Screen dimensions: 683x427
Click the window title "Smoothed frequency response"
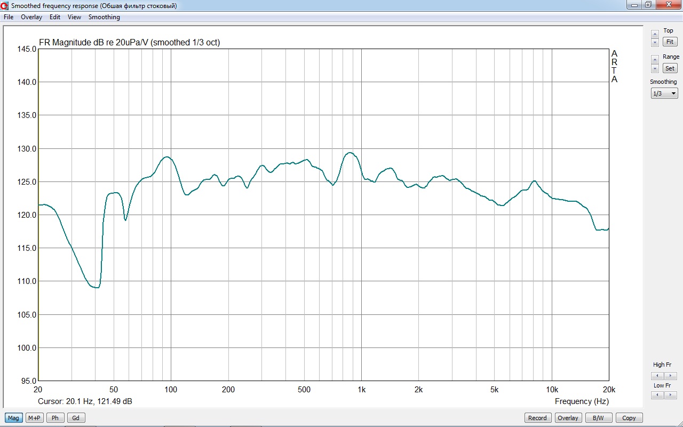tap(54, 6)
